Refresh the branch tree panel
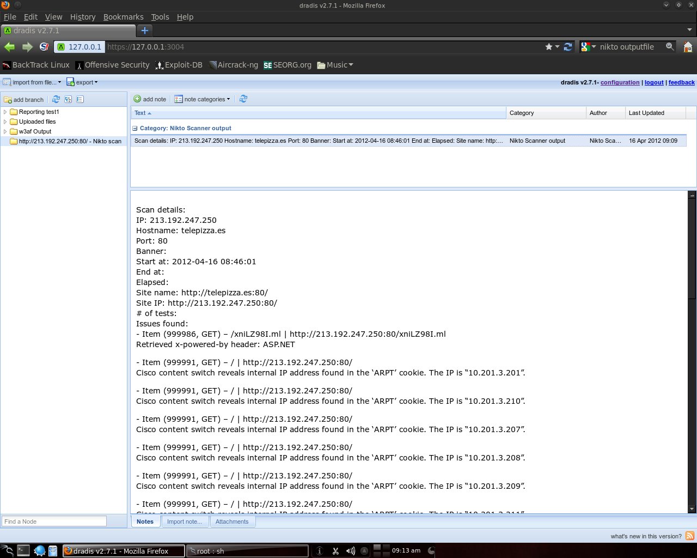The image size is (697, 558). [x=56, y=99]
